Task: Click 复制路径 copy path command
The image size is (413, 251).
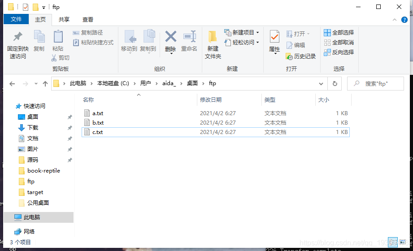Action: (88, 33)
